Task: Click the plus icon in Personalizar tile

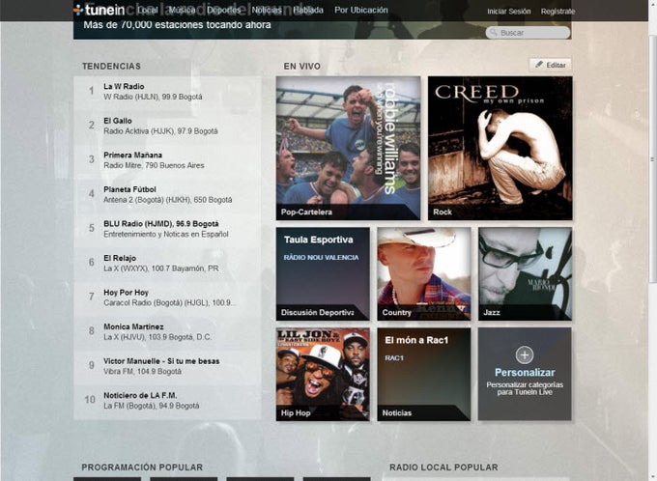Action: pos(525,354)
